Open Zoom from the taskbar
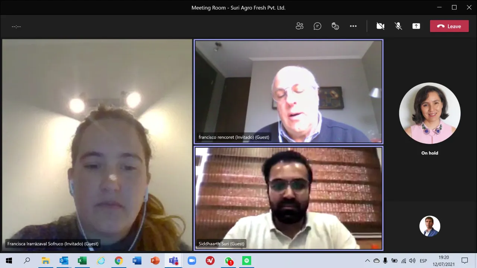 pos(192,261)
